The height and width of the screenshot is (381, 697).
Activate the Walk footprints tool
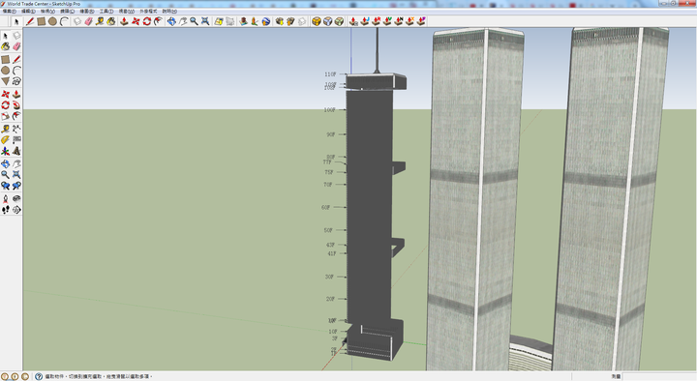6,210
